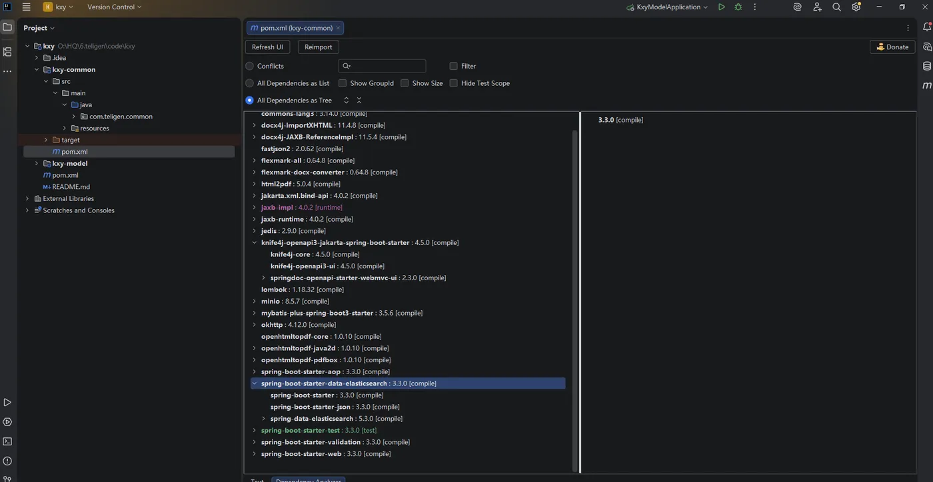Open the Terminal tool window icon
Screen dimensions: 933x482
pos(7,441)
